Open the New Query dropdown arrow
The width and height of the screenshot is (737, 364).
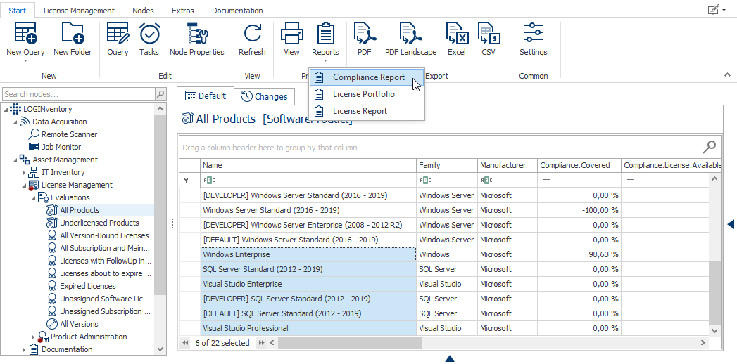point(25,61)
